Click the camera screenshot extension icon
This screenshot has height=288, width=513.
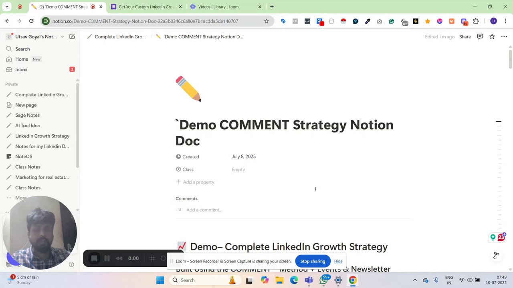tap(380, 21)
